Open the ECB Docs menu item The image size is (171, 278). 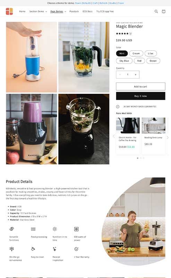tap(87, 11)
